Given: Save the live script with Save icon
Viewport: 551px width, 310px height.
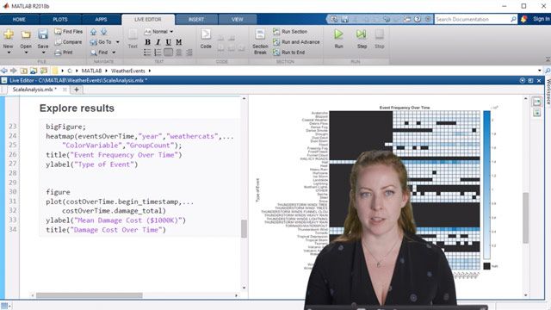Looking at the screenshot, I should click(x=43, y=34).
